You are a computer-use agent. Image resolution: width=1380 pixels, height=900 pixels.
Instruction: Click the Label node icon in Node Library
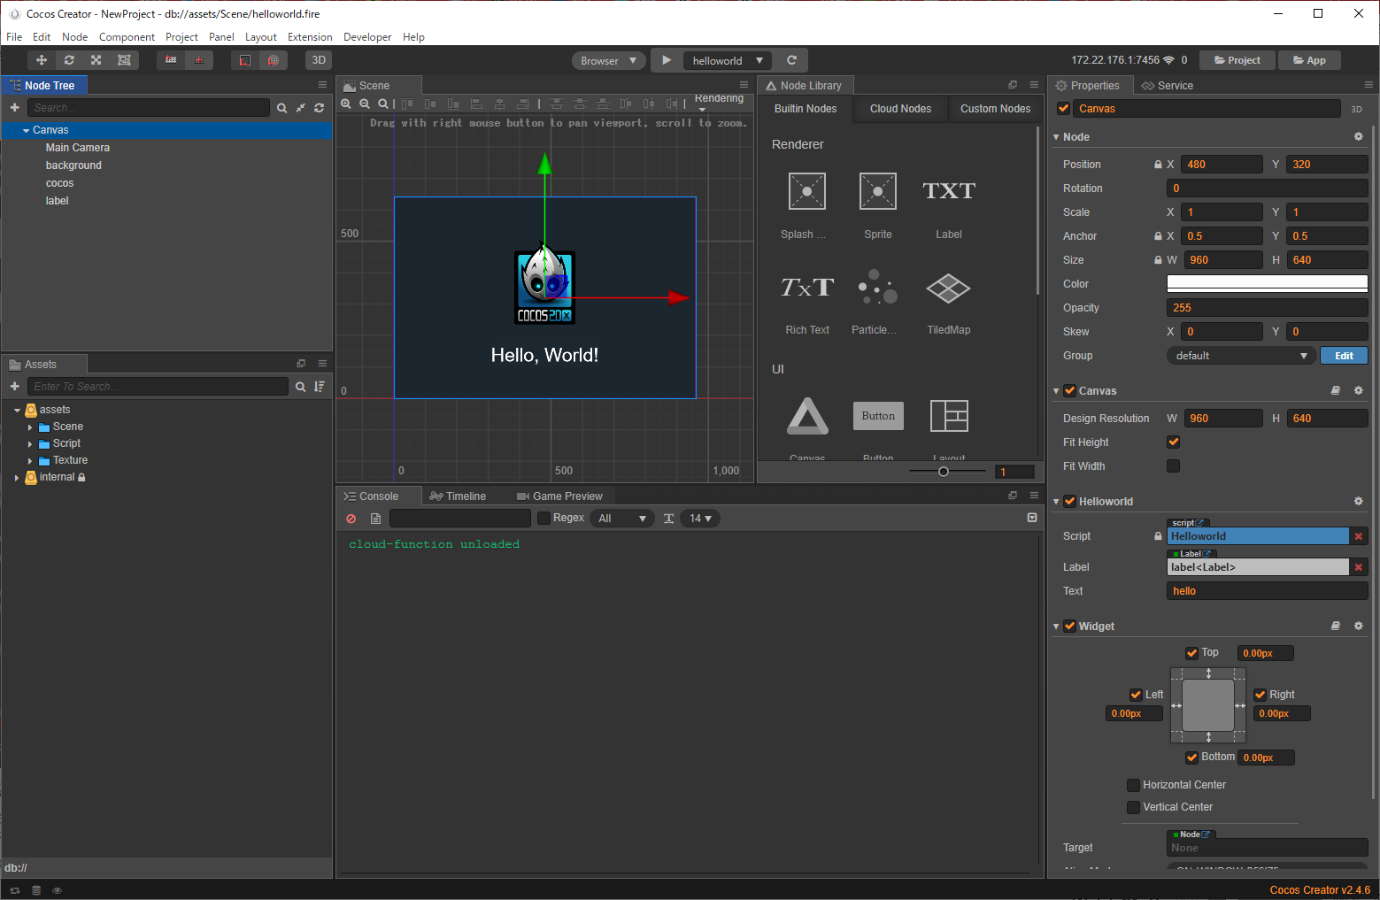(948, 192)
